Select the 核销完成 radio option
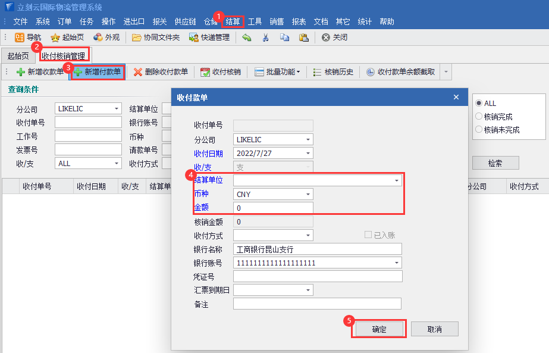This screenshot has width=549, height=353. point(479,117)
